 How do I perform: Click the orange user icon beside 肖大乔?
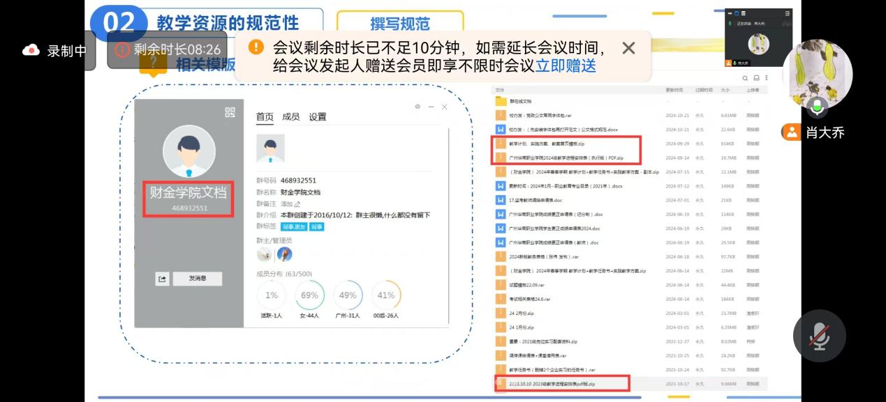pos(791,132)
